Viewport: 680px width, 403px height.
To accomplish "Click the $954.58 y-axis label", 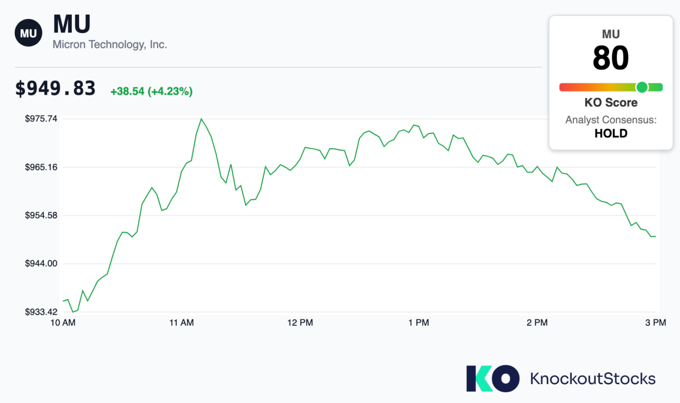I will pyautogui.click(x=41, y=215).
